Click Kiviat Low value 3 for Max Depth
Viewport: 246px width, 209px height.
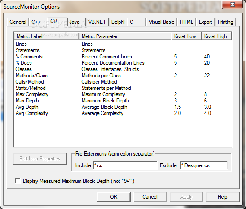176,101
